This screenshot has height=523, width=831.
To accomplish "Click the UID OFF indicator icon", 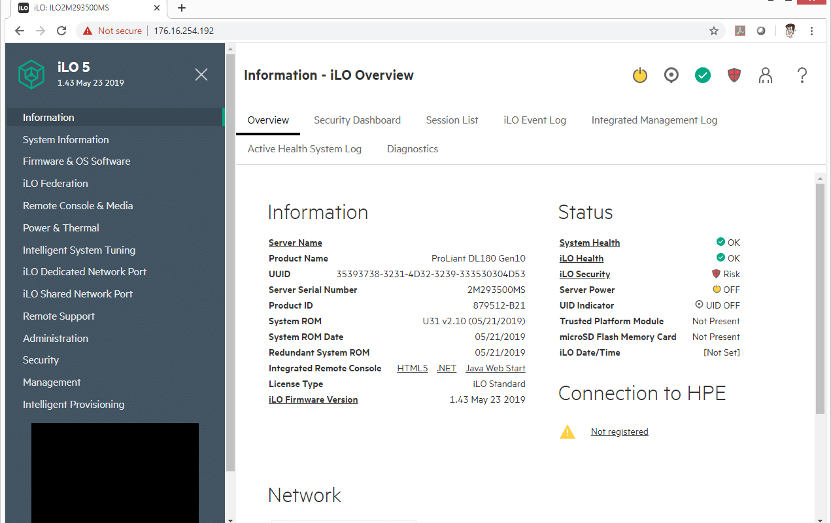I will (x=699, y=305).
